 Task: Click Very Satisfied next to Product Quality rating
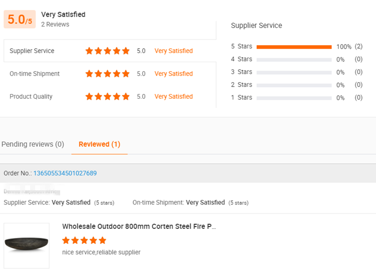click(173, 97)
